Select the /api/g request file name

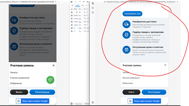(x=76, y=25)
